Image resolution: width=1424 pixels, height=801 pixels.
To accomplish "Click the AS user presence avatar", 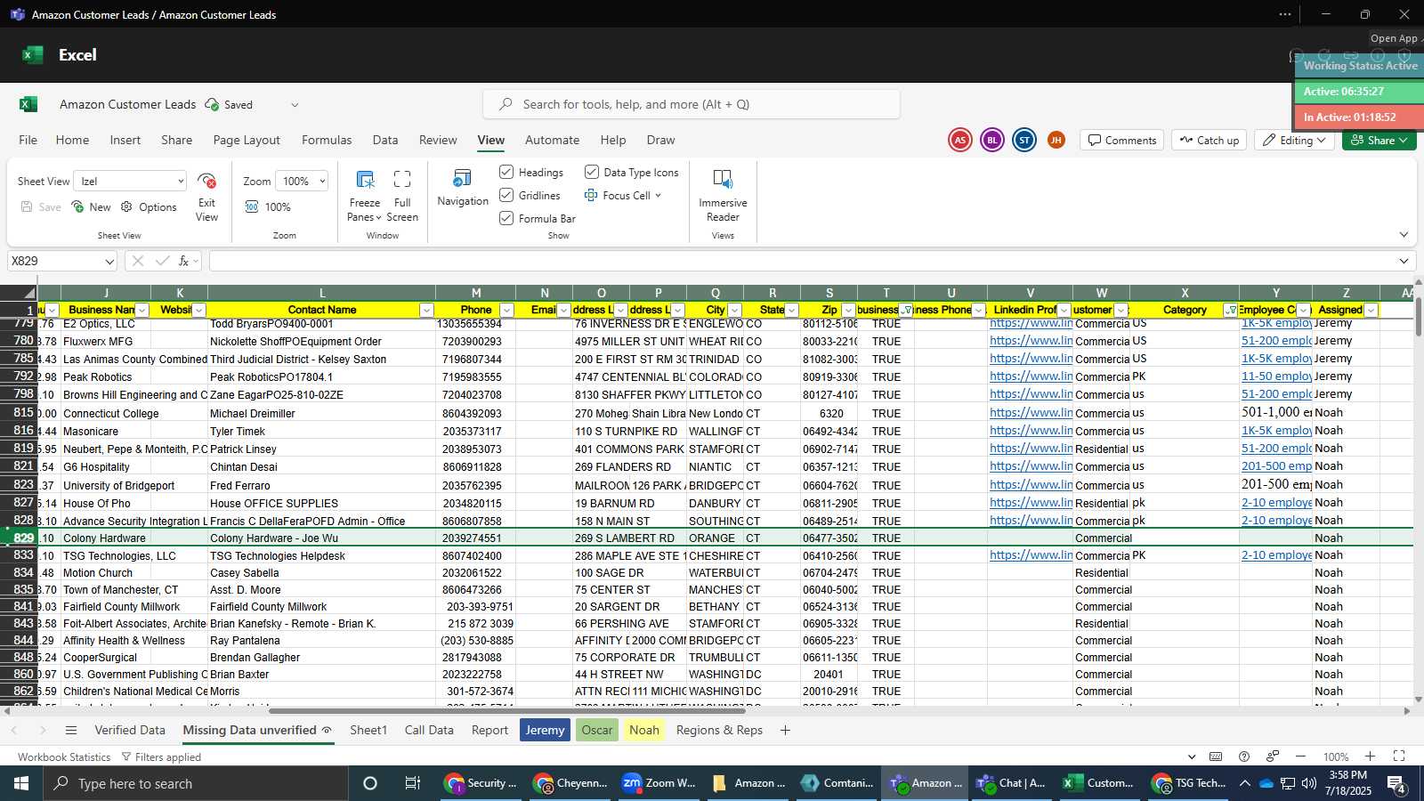I will tap(959, 140).
